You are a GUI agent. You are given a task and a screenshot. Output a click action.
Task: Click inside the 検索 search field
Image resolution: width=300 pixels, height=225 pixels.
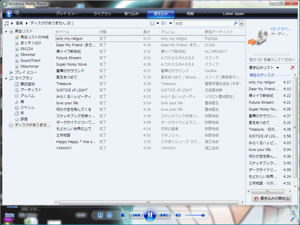click(204, 23)
